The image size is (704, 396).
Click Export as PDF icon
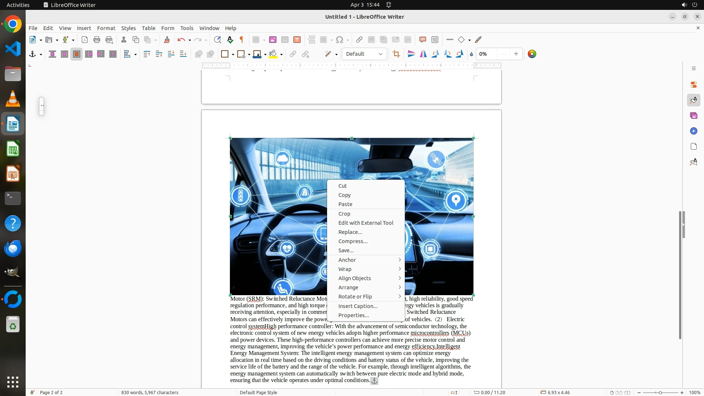(x=85, y=40)
